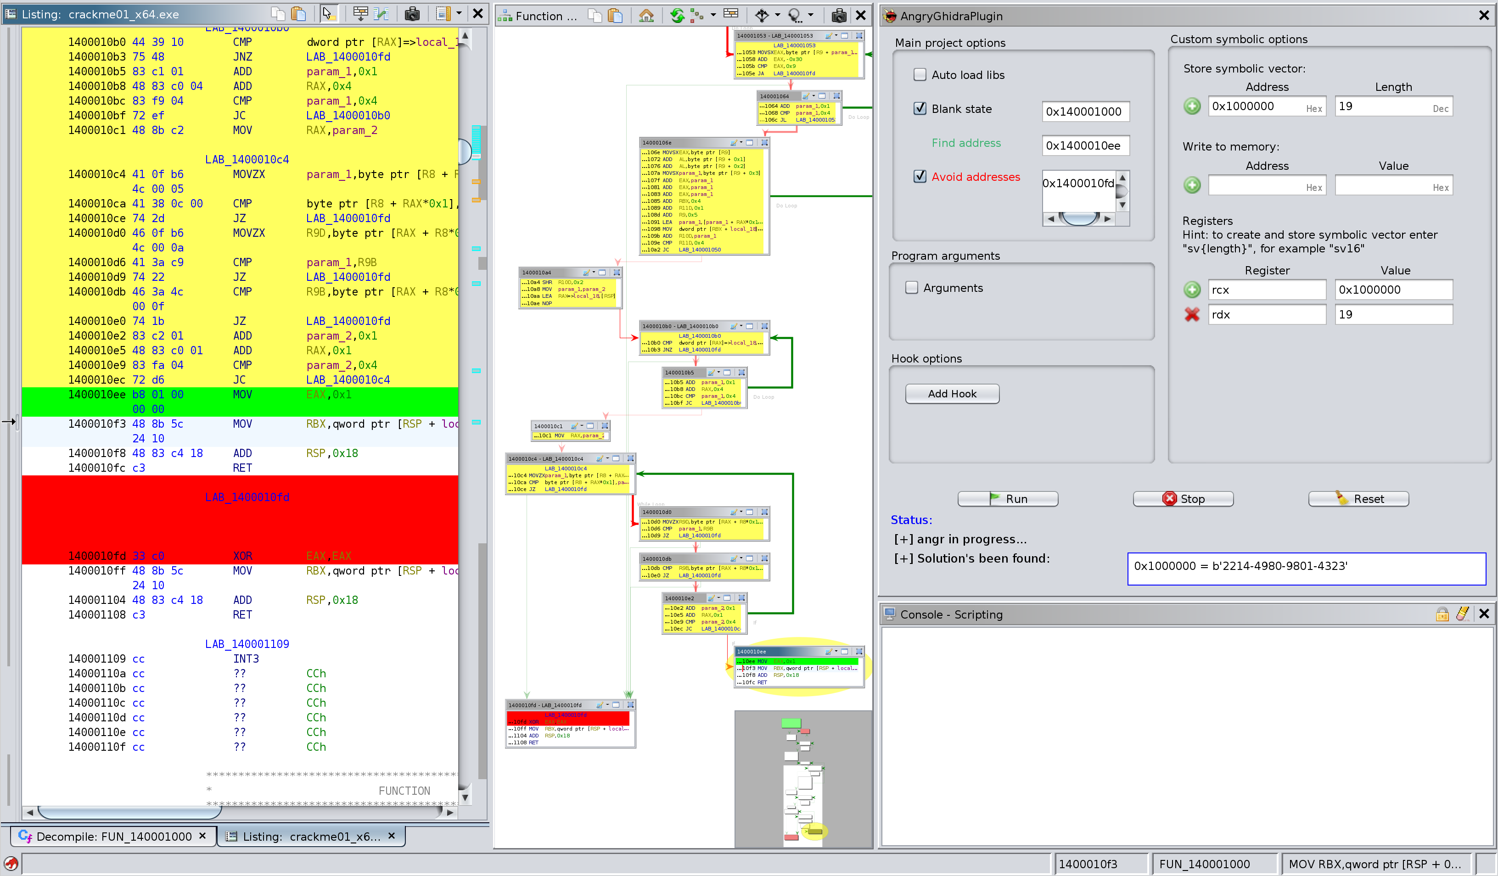Enable the program Arguments checkbox
This screenshot has width=1498, height=876.
pos(911,288)
